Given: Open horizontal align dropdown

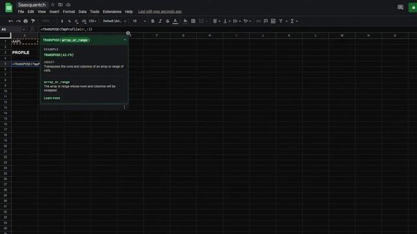Looking at the screenshot, I should point(216,21).
